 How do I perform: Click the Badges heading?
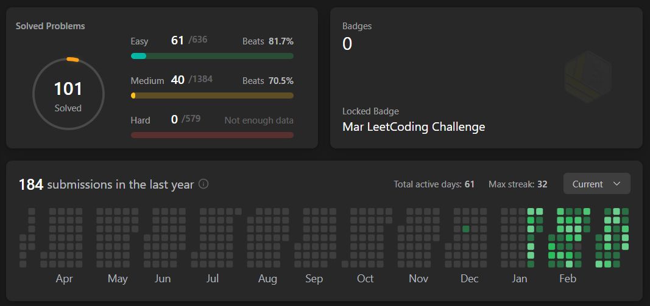(x=357, y=26)
